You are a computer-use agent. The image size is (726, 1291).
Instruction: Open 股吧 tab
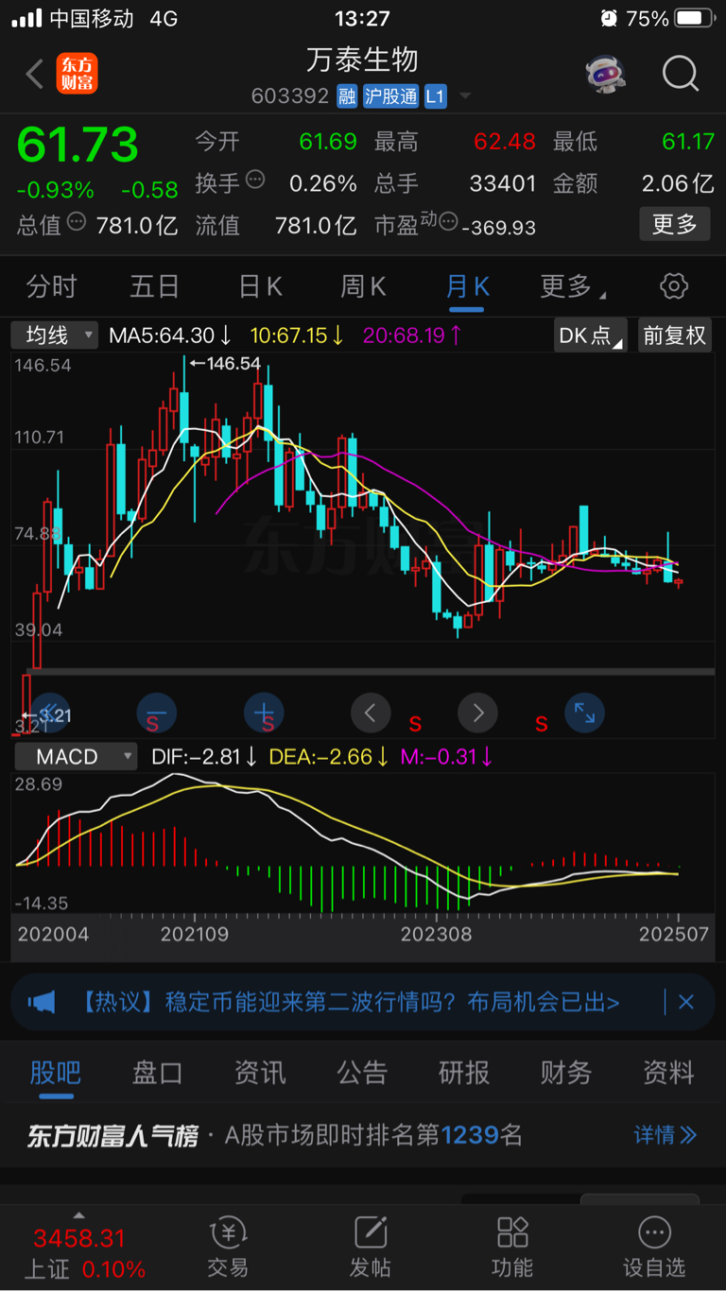56,1073
